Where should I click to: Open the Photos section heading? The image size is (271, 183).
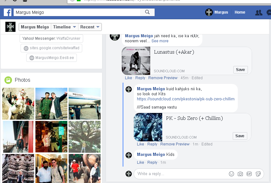click(22, 80)
